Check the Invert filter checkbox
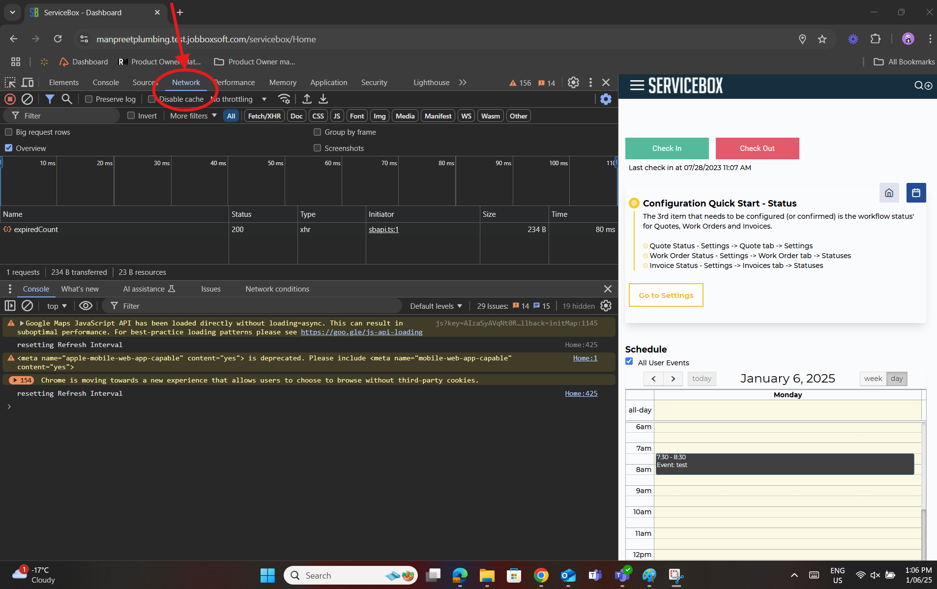 [x=131, y=116]
